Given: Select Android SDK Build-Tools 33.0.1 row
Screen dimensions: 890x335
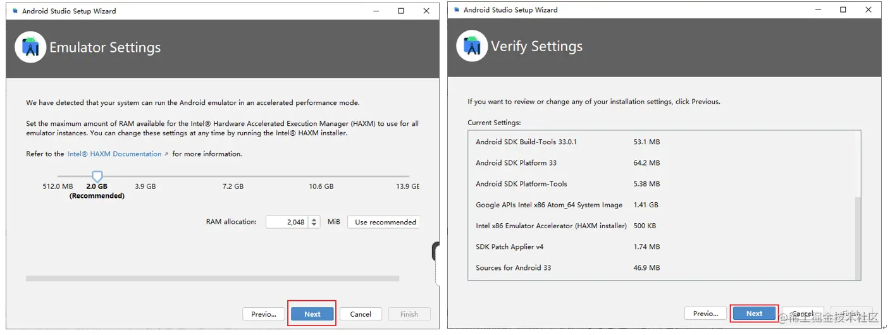Looking at the screenshot, I should point(660,142).
